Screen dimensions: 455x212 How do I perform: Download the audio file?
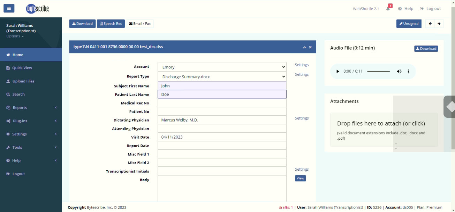[x=426, y=49]
